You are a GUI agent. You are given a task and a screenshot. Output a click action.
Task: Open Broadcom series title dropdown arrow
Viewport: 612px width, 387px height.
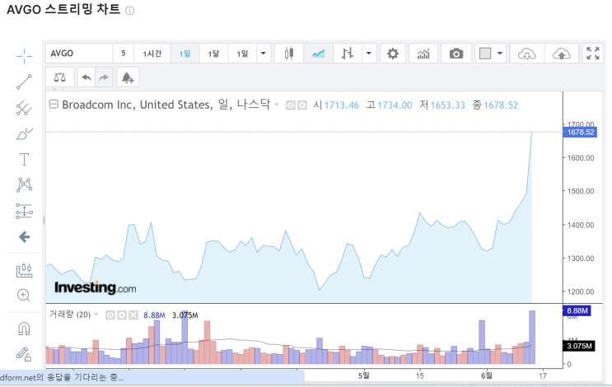click(x=276, y=105)
